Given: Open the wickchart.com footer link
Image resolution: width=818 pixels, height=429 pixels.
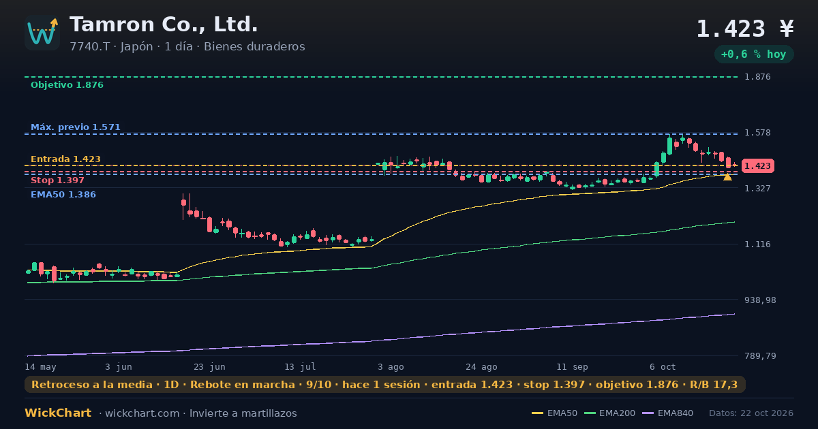Looking at the screenshot, I should pyautogui.click(x=142, y=413).
